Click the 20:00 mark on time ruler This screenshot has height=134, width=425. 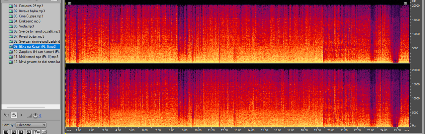331,130
